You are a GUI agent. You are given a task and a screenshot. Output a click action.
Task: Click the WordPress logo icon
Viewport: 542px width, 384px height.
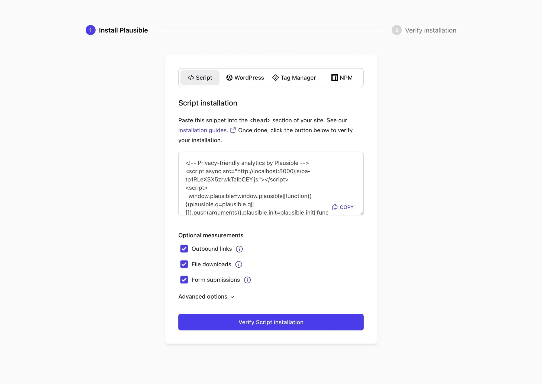(229, 78)
